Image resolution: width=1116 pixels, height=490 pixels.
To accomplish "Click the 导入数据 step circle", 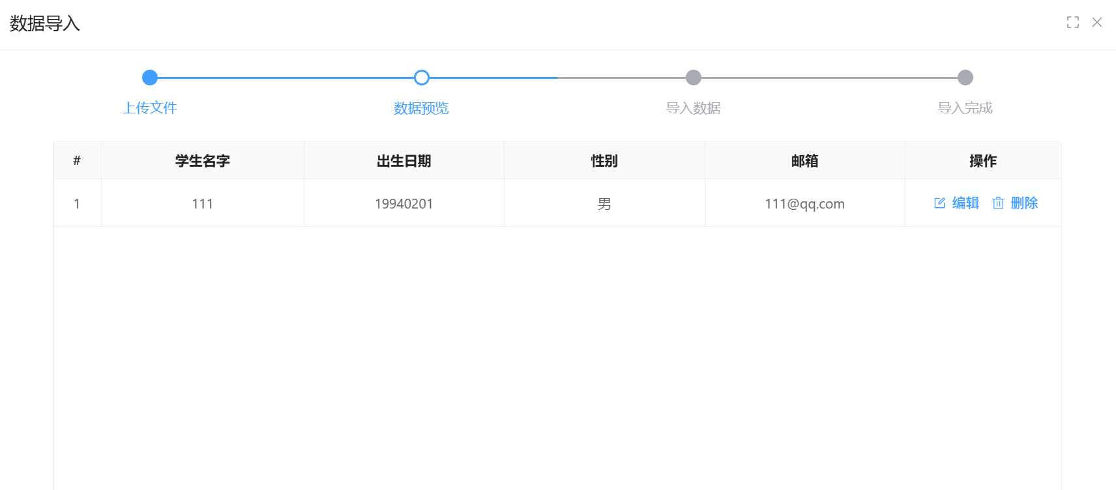I will [x=694, y=78].
